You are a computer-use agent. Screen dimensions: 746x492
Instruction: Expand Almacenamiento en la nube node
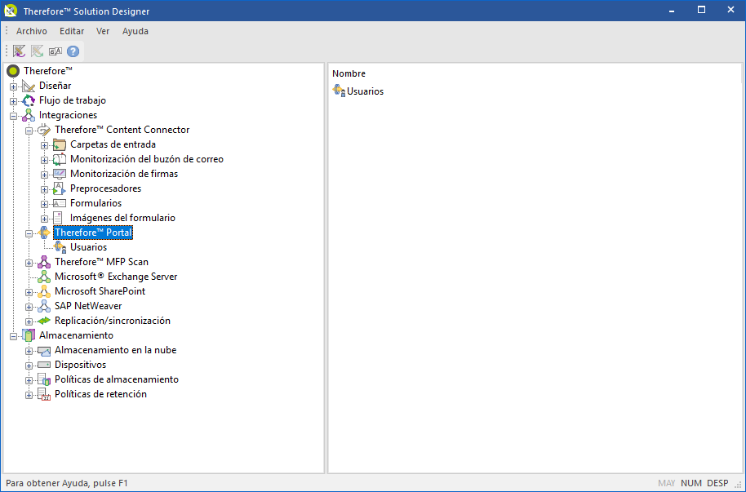(x=29, y=352)
